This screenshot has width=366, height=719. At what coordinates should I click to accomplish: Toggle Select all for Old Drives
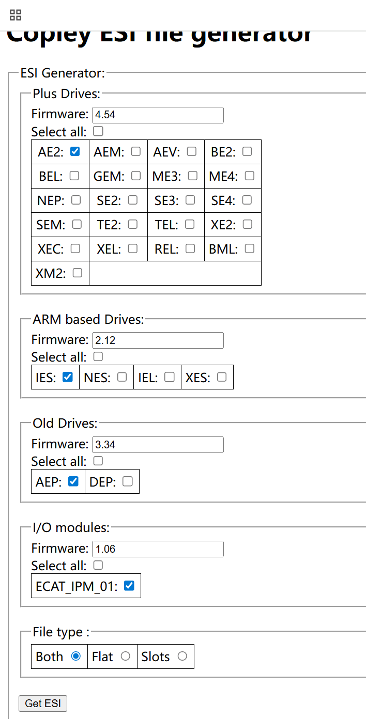98,461
